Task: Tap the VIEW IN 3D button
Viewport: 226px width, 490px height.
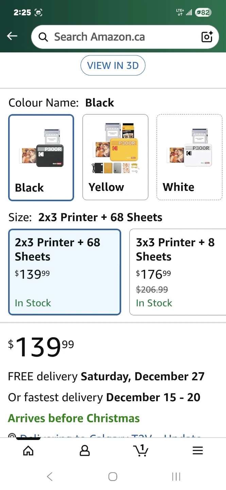Action: pos(113,65)
